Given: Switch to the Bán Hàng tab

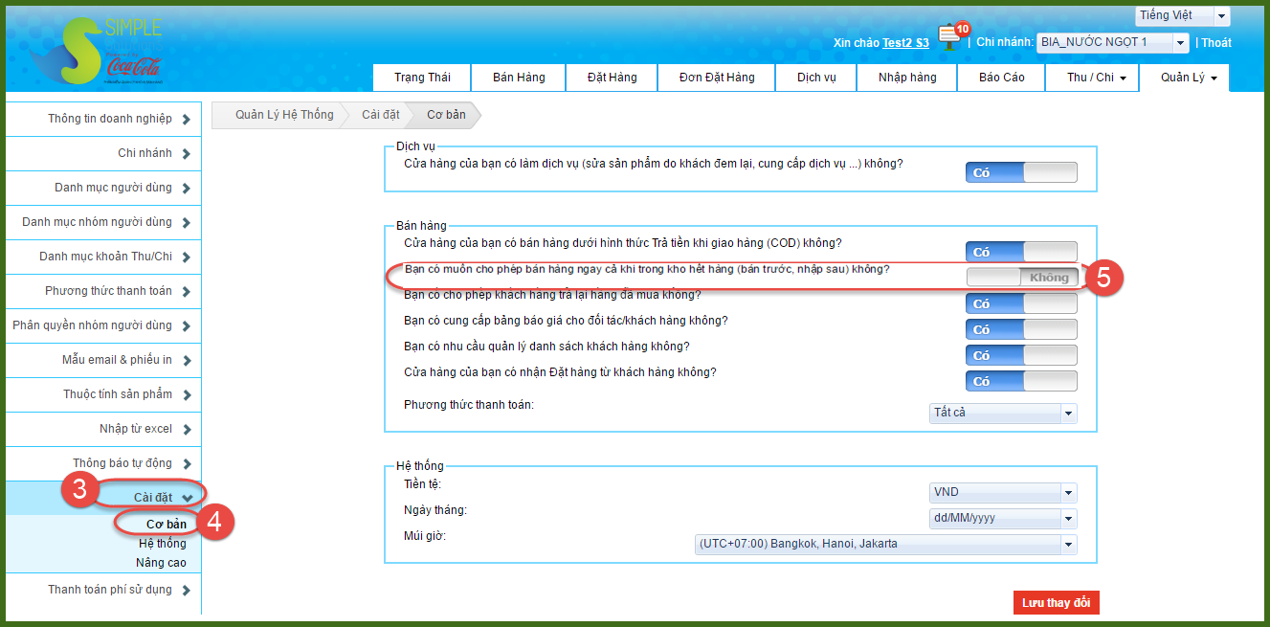Looking at the screenshot, I should click(x=519, y=78).
